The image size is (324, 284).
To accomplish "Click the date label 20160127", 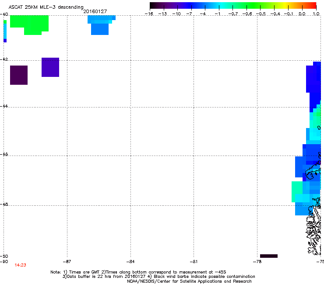I will coord(95,11).
